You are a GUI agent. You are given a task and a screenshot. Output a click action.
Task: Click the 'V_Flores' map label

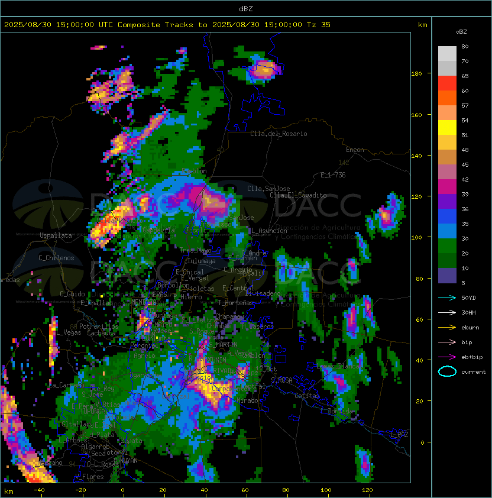pos(89,477)
